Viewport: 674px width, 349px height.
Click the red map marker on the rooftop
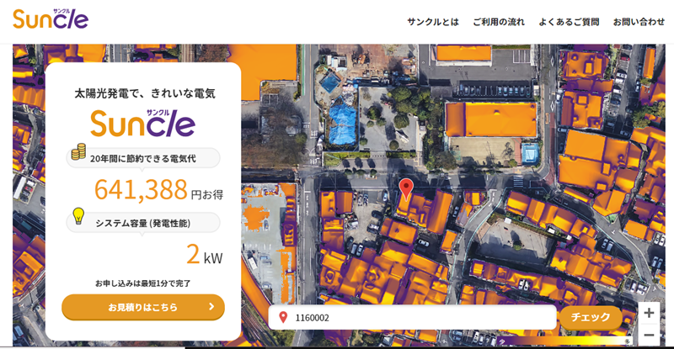tap(406, 189)
